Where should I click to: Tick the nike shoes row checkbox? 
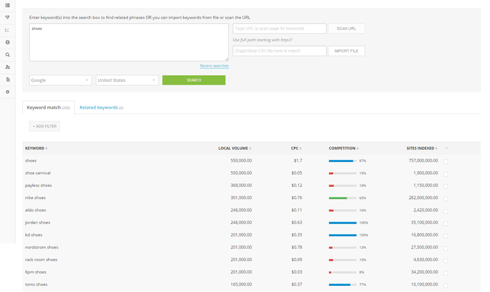(445, 199)
